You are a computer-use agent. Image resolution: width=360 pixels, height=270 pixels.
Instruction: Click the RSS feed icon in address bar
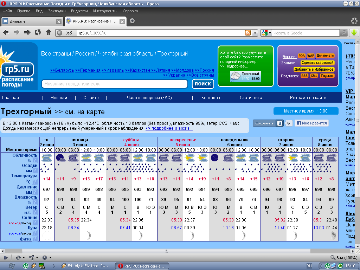pos(248,33)
